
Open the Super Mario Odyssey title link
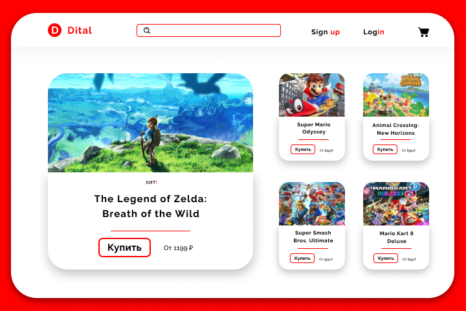313,128
